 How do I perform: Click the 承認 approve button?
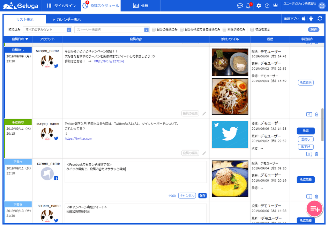point(306,130)
